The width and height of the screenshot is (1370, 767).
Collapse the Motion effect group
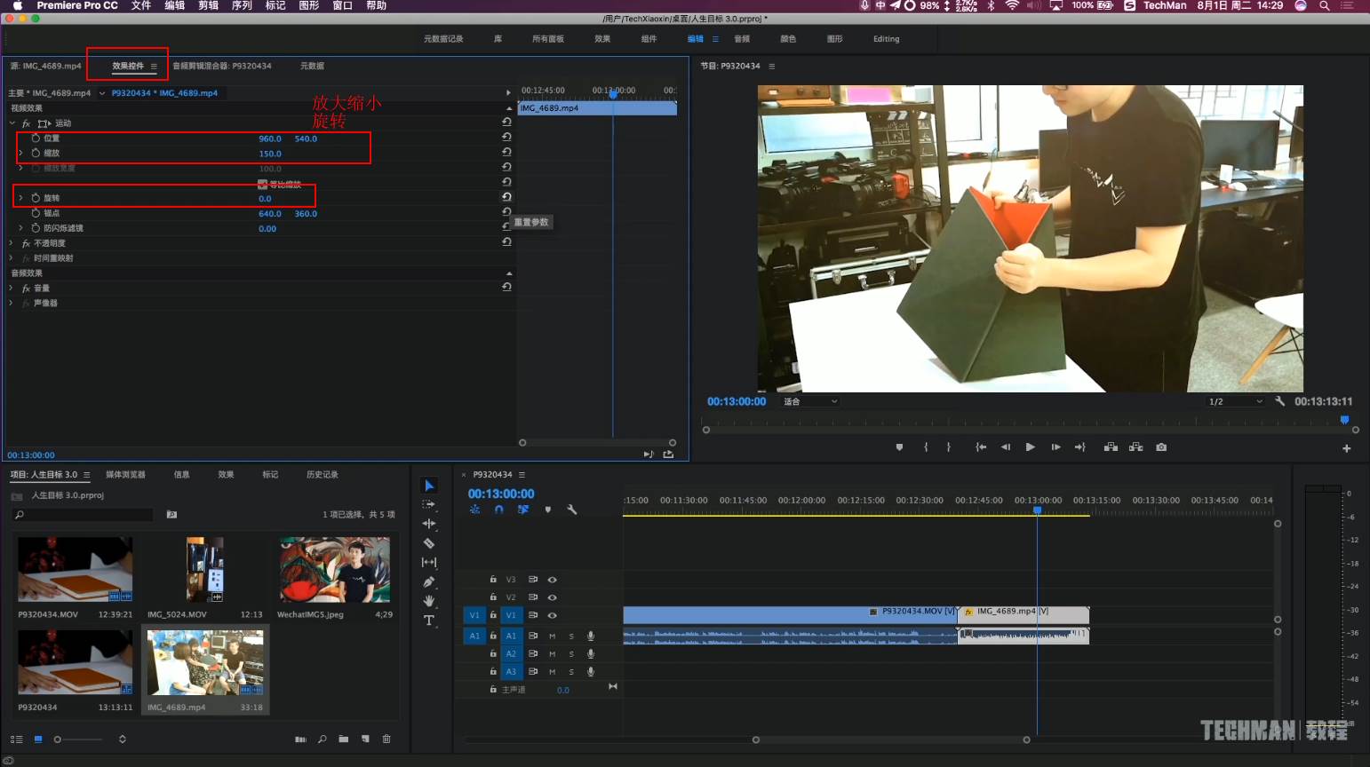coord(12,123)
